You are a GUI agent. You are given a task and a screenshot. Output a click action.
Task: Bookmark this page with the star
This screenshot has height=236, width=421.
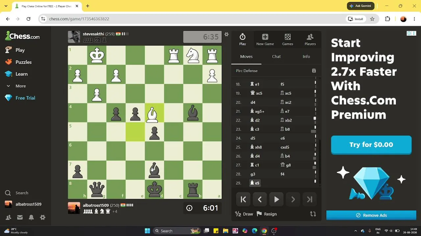click(372, 19)
